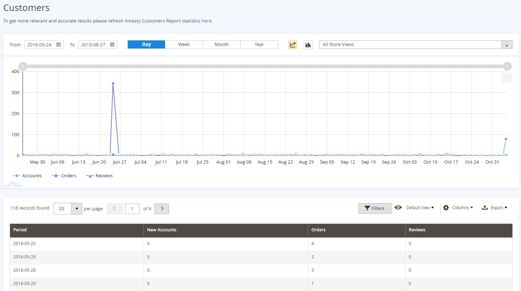Open the To date calendar picker
The image size is (521, 291).
coord(112,45)
